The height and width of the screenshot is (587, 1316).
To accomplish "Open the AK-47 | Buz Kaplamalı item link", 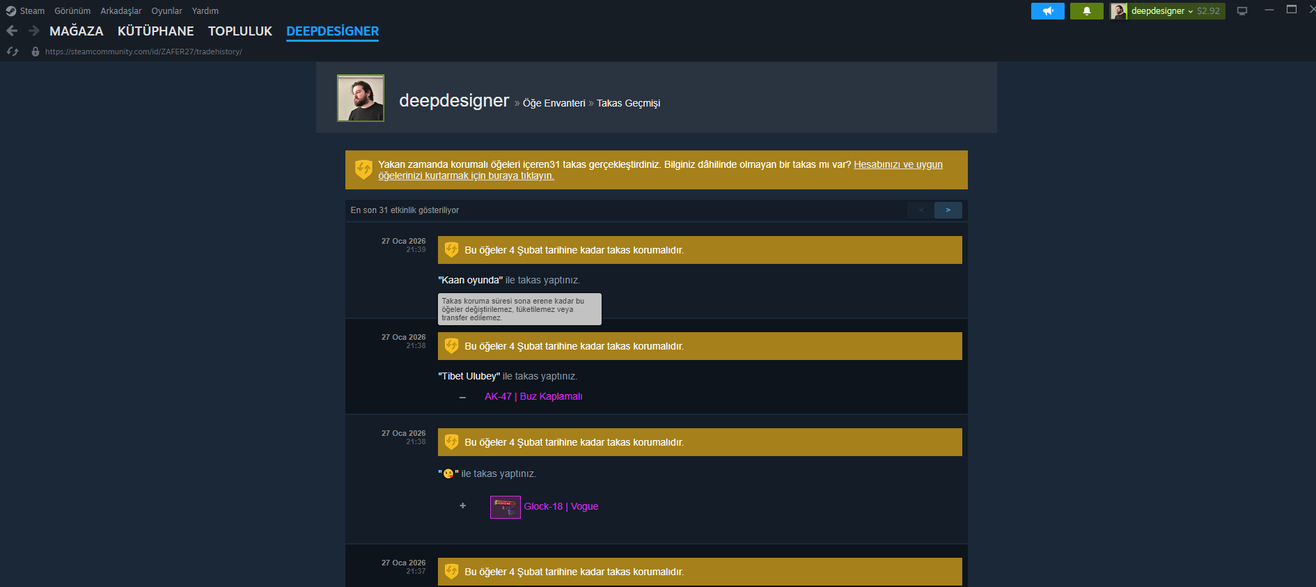I will coord(533,396).
